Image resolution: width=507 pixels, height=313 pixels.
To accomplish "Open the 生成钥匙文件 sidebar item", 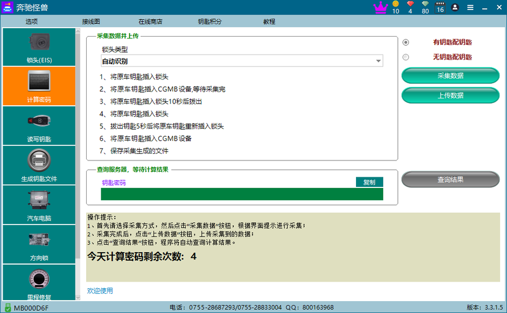I will (38, 165).
